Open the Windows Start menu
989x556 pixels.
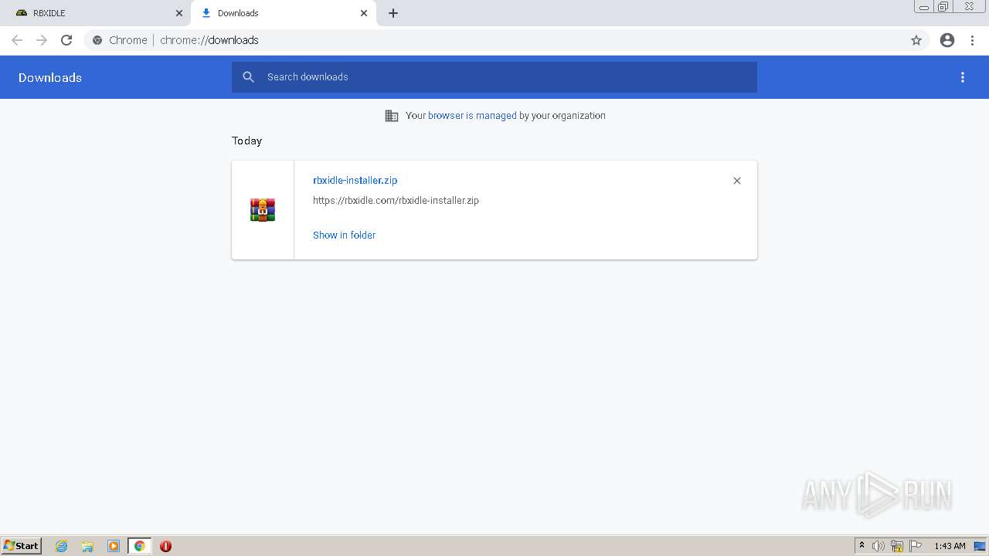22,546
